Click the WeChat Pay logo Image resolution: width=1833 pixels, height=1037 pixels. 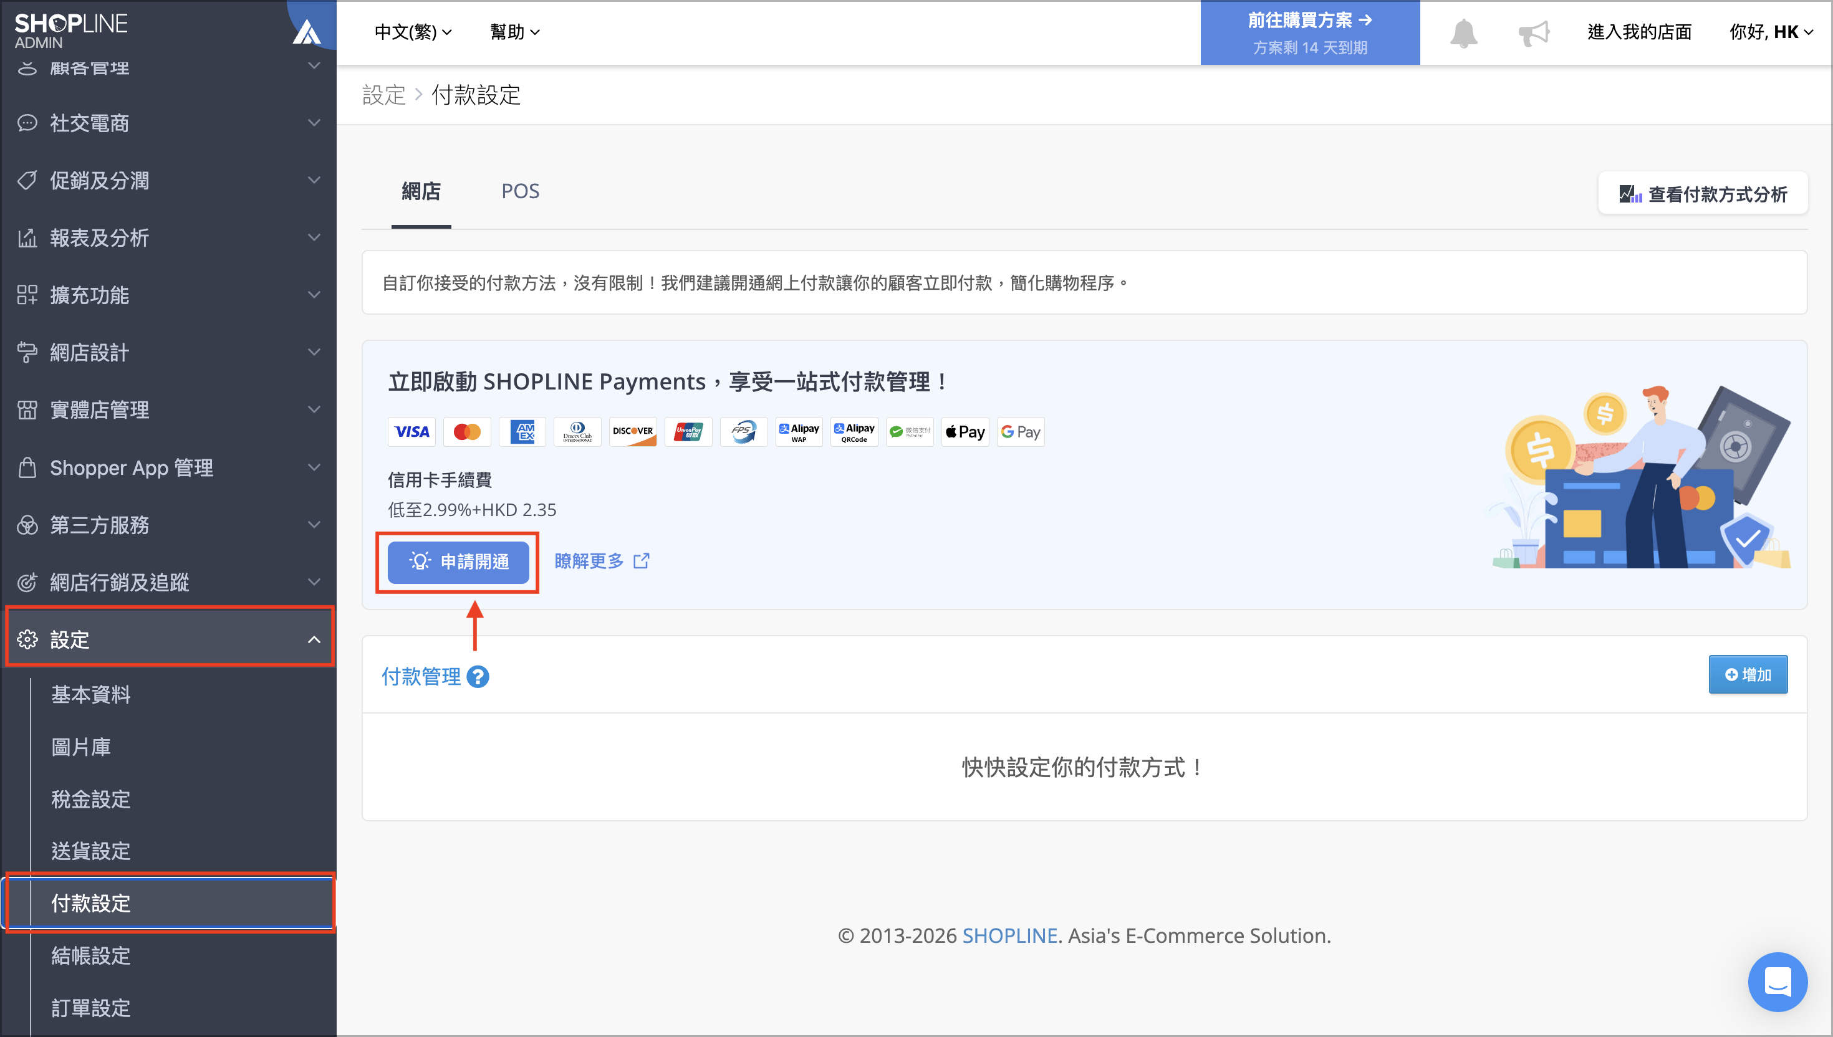click(910, 432)
